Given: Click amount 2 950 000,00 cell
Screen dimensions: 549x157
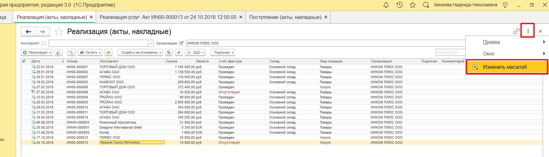Looking at the screenshot, I should coord(185,102).
